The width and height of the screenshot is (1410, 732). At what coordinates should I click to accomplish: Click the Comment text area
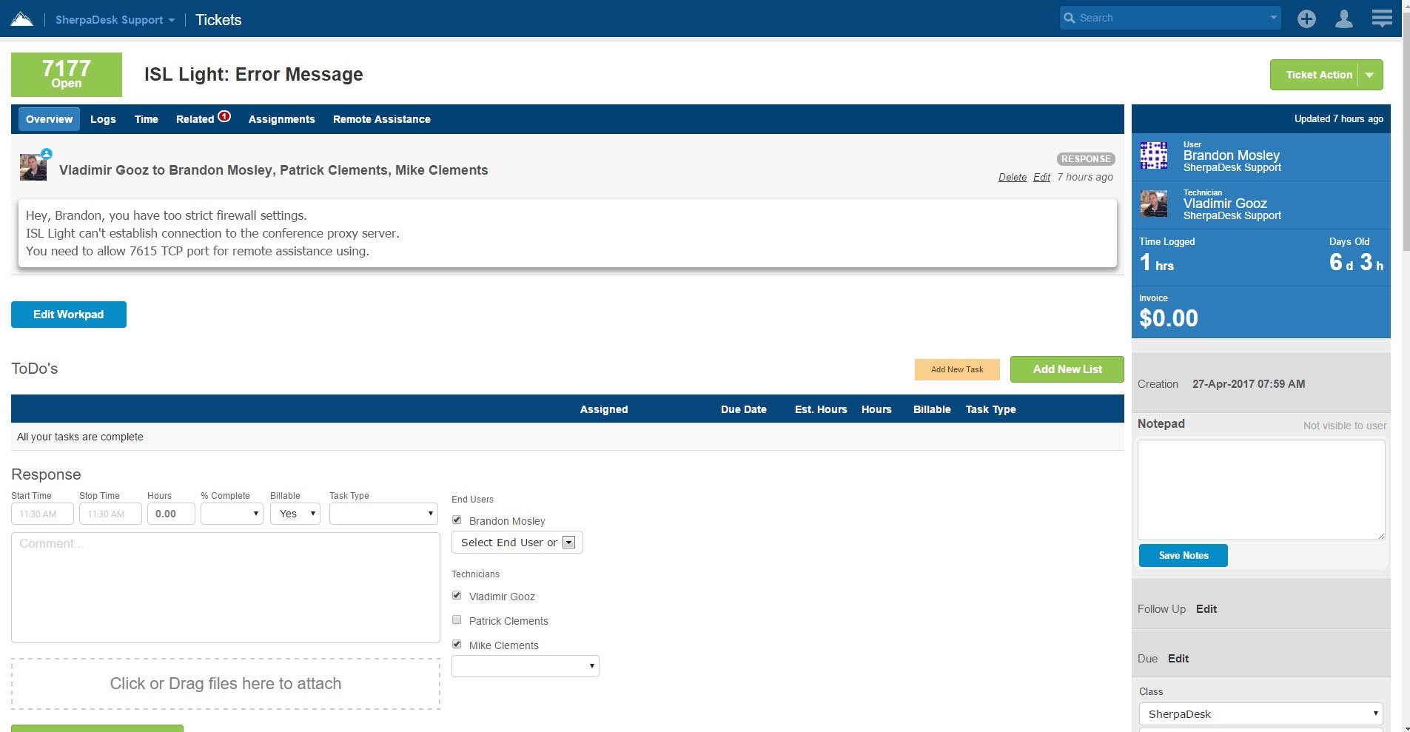(226, 588)
